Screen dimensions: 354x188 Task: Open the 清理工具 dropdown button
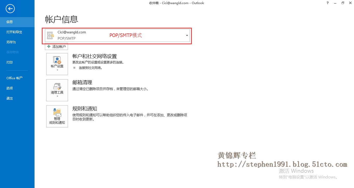tap(57, 90)
